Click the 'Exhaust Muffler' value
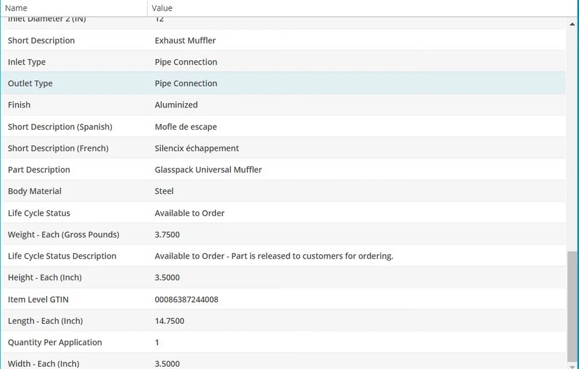Screen dimensions: 579x369 pos(185,40)
